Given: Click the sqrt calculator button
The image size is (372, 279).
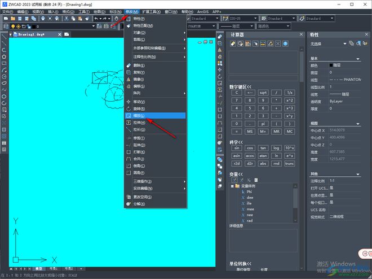Looking at the screenshot, I should pos(263,93).
